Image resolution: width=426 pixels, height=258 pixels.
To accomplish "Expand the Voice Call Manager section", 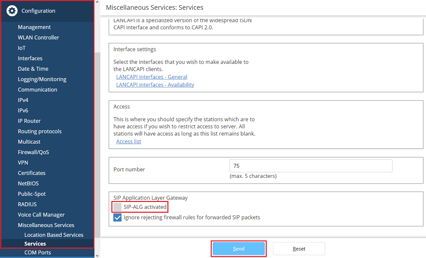I will (x=41, y=215).
